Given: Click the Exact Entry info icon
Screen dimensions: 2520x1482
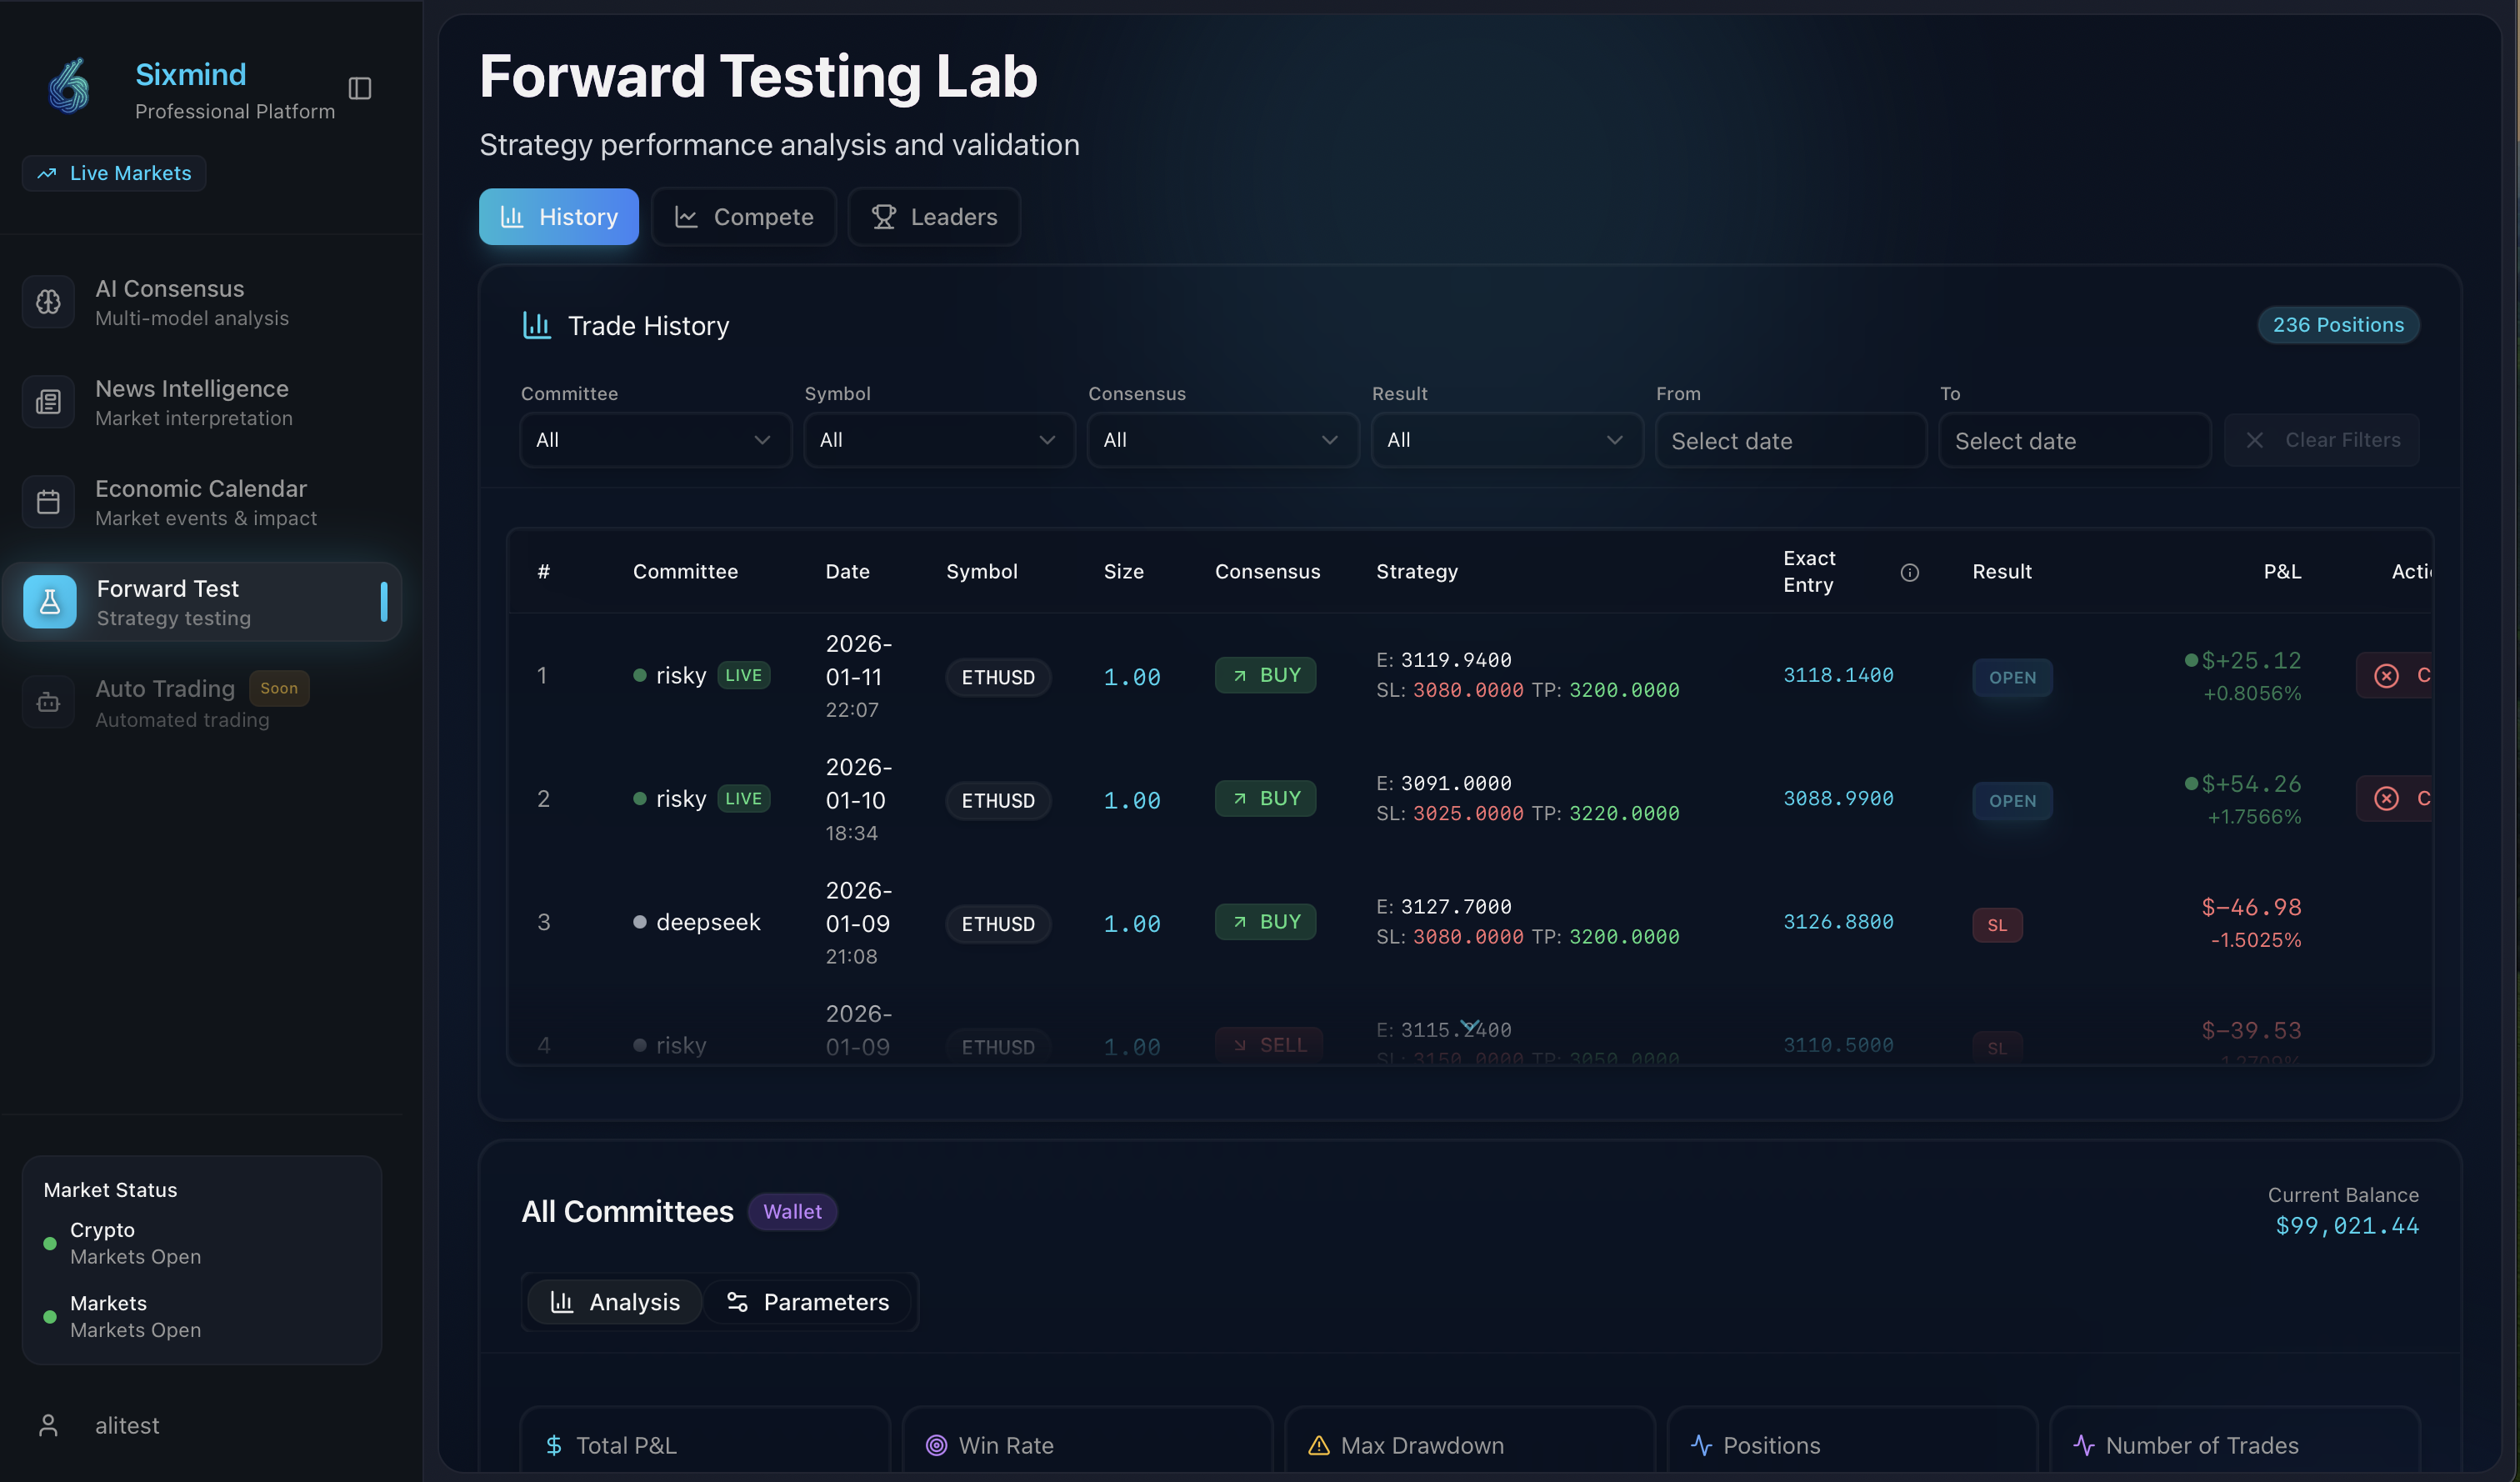Looking at the screenshot, I should pyautogui.click(x=1909, y=573).
